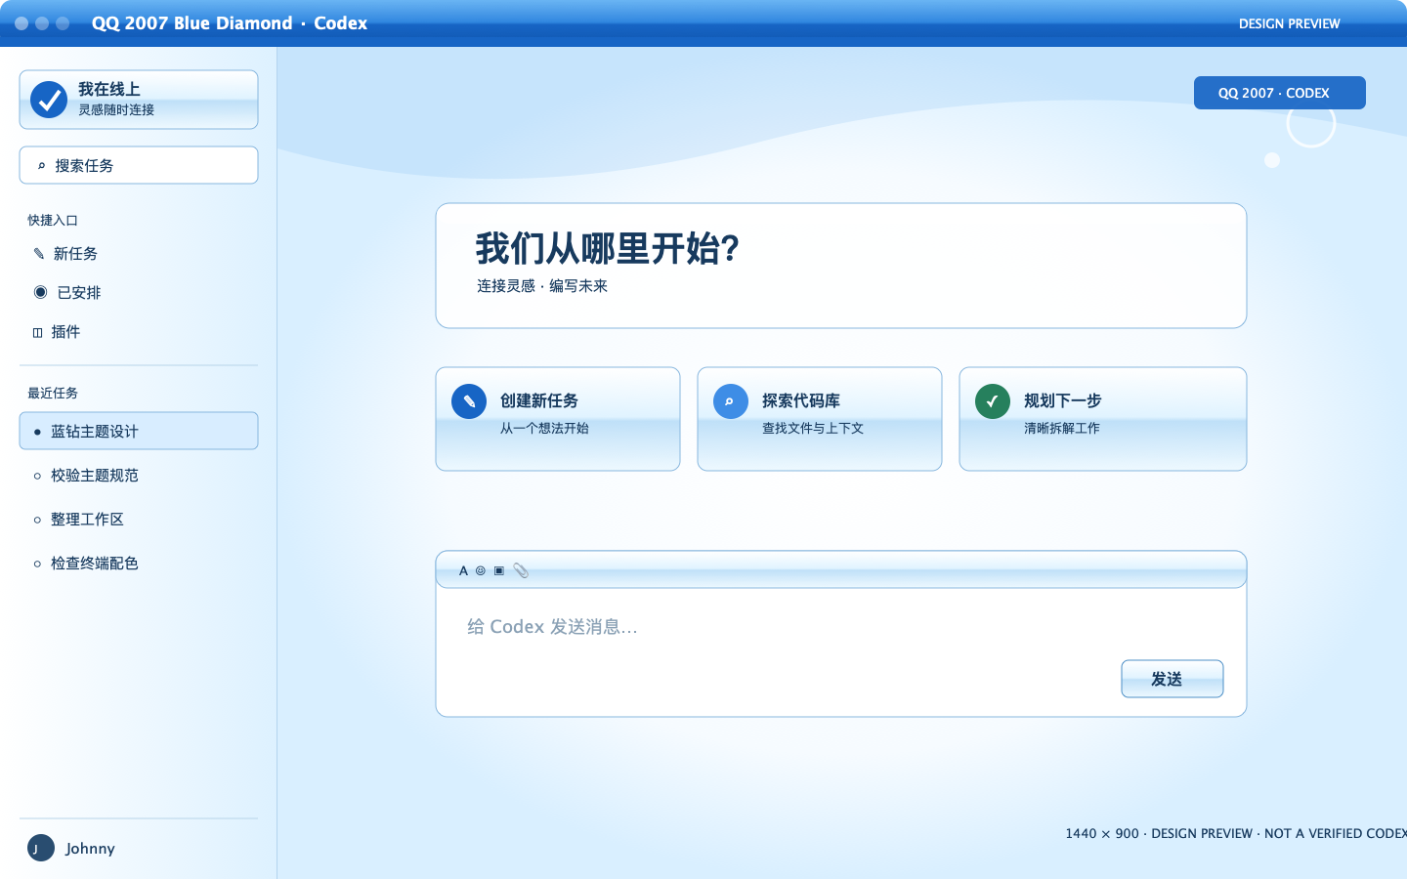Viewport: 1407px width, 879px height.
Task: Click the pencil icon beside 新任务
Action: click(x=39, y=254)
